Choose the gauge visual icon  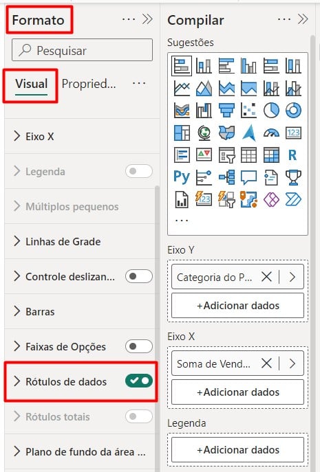(x=271, y=133)
